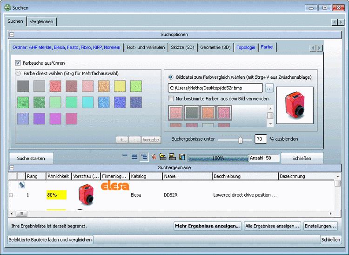Click the Suchen app icon in title bar

click(x=7, y=7)
